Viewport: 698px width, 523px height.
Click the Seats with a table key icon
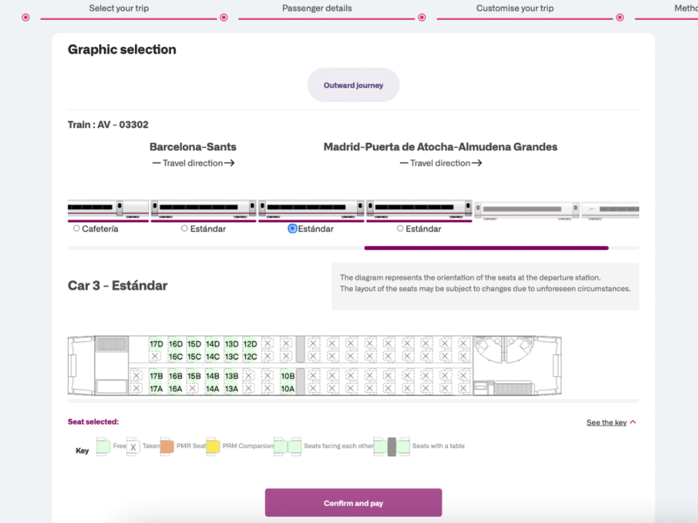pyautogui.click(x=392, y=447)
